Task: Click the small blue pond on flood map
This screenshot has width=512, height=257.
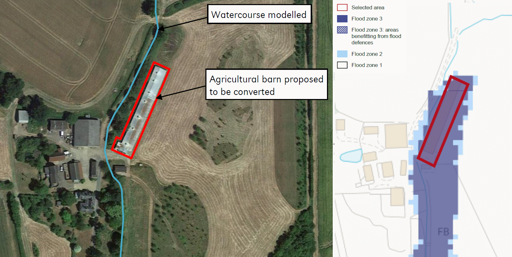Action: pos(350,156)
